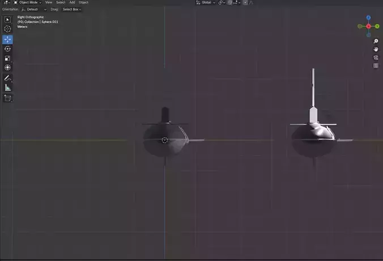The image size is (383, 261).
Task: Select the Add Cube tool
Action: click(7, 98)
